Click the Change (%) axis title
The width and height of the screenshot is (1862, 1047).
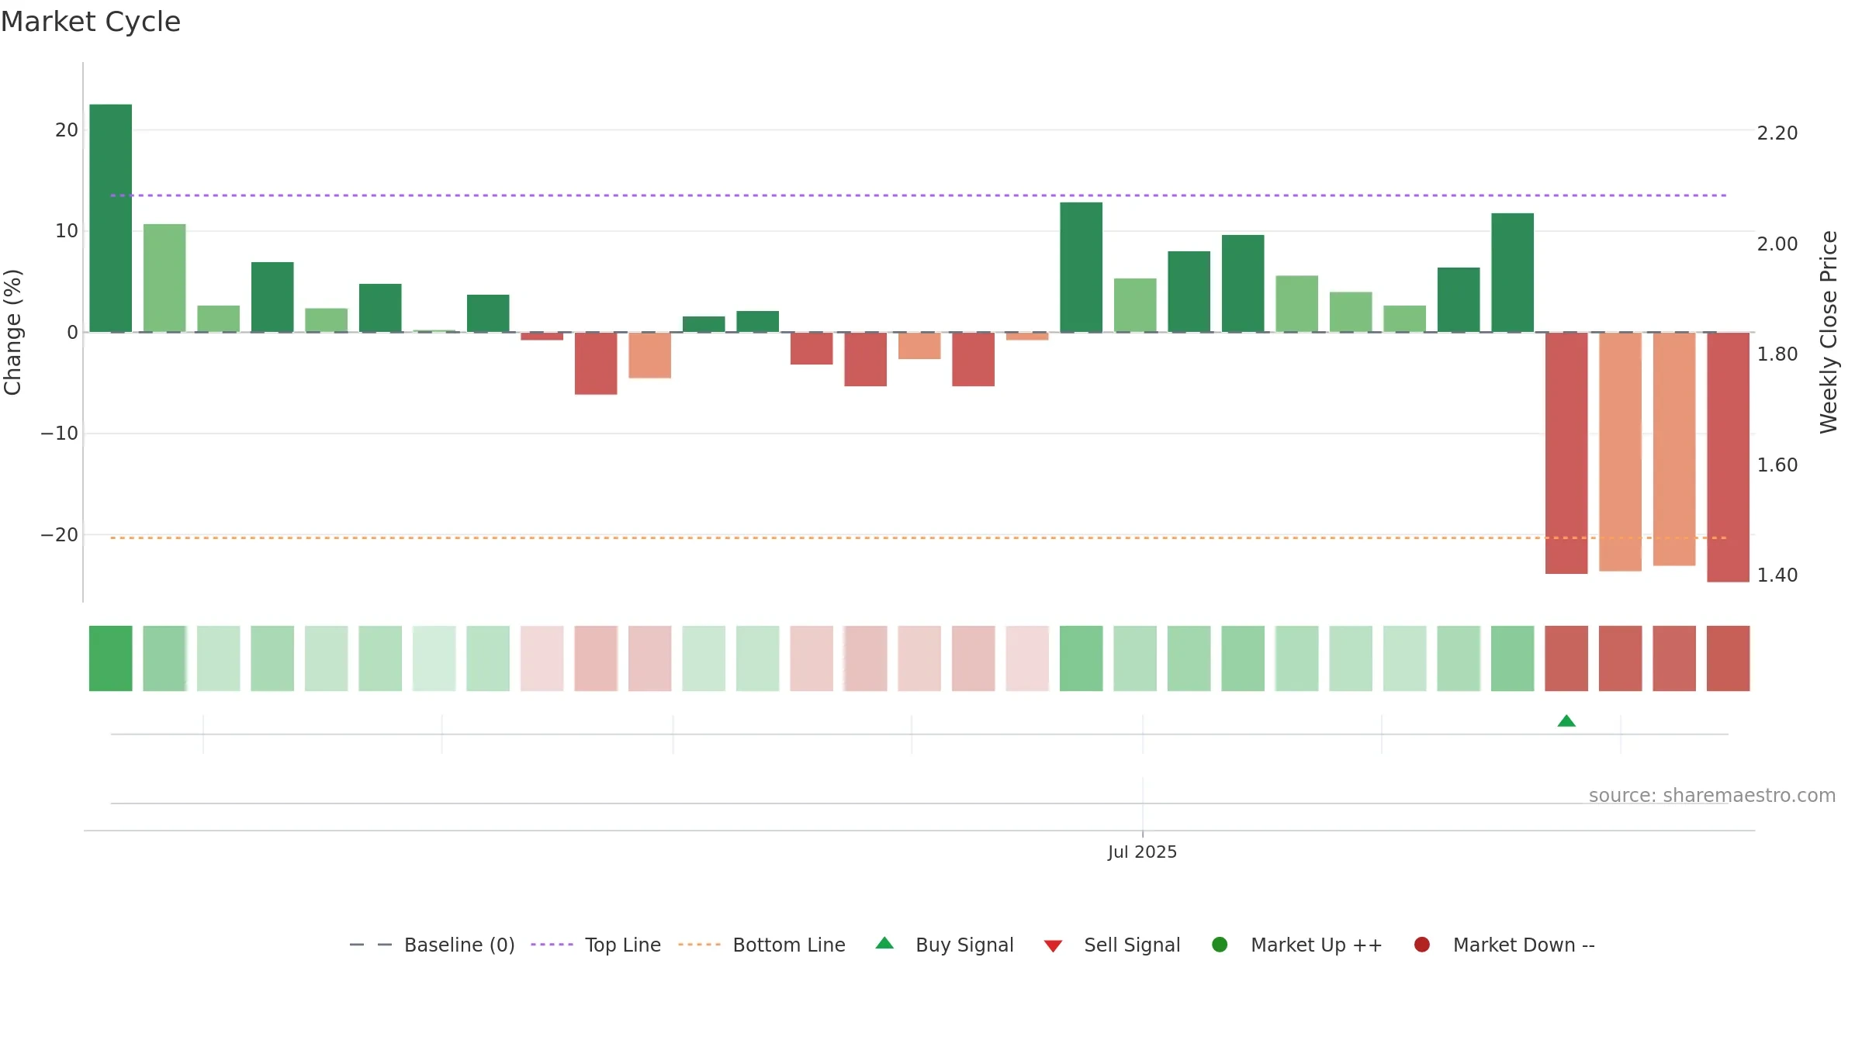click(x=12, y=332)
